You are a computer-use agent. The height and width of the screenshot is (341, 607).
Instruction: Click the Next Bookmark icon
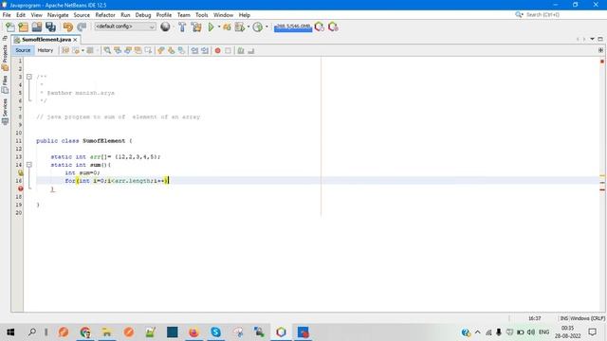(x=171, y=50)
